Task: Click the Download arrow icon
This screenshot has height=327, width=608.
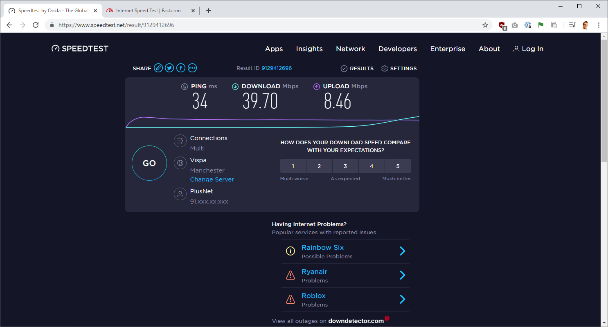Action: click(235, 86)
